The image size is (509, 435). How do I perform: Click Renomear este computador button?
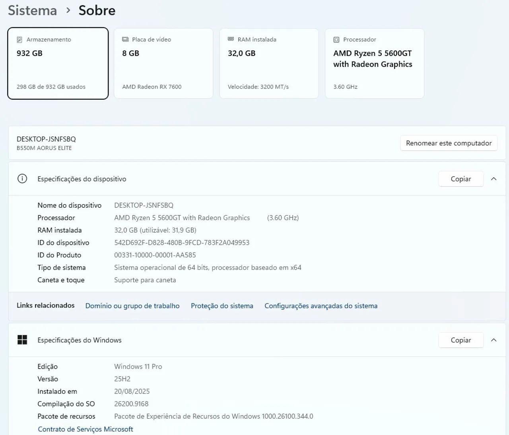click(x=449, y=143)
